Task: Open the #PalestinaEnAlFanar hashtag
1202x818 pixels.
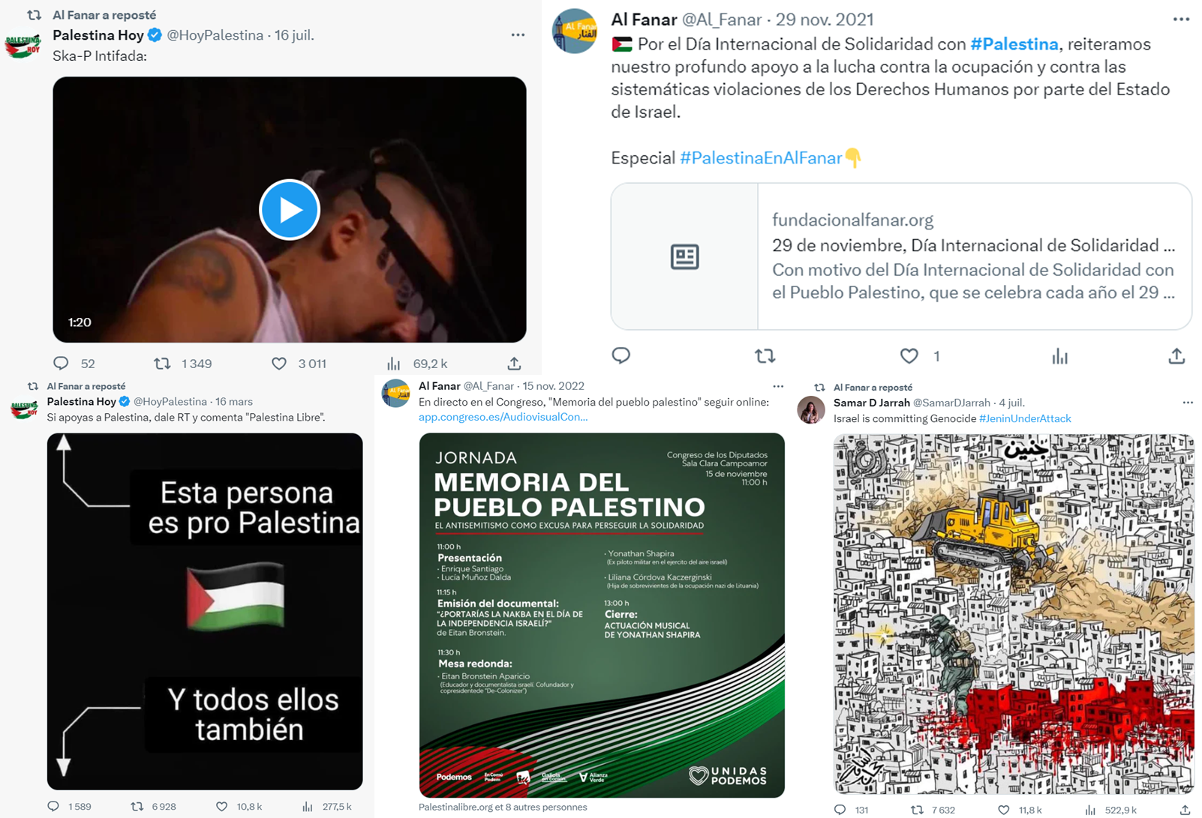Action: (x=761, y=158)
